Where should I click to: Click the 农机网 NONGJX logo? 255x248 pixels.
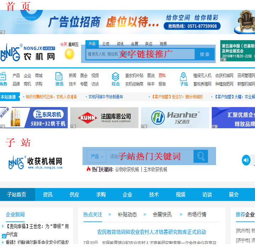tap(28, 53)
